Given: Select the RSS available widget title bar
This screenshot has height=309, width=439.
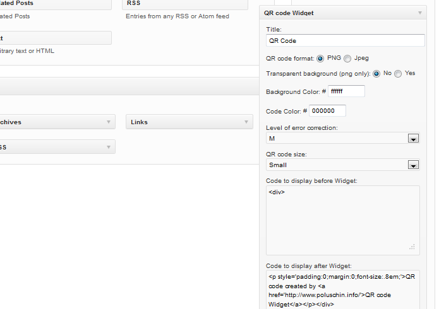Looking at the screenshot, I should pyautogui.click(x=185, y=4).
